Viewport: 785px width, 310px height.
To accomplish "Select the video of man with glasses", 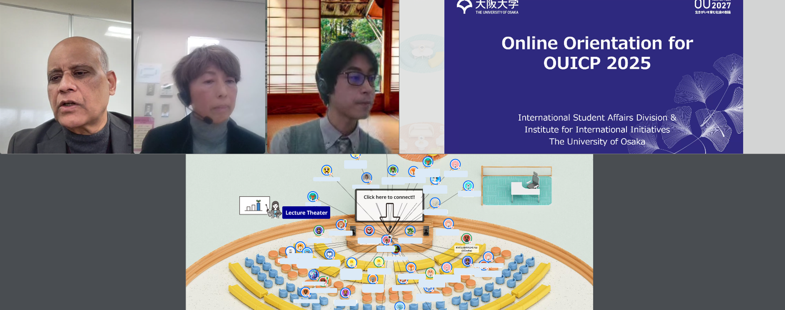I will pyautogui.click(x=333, y=77).
